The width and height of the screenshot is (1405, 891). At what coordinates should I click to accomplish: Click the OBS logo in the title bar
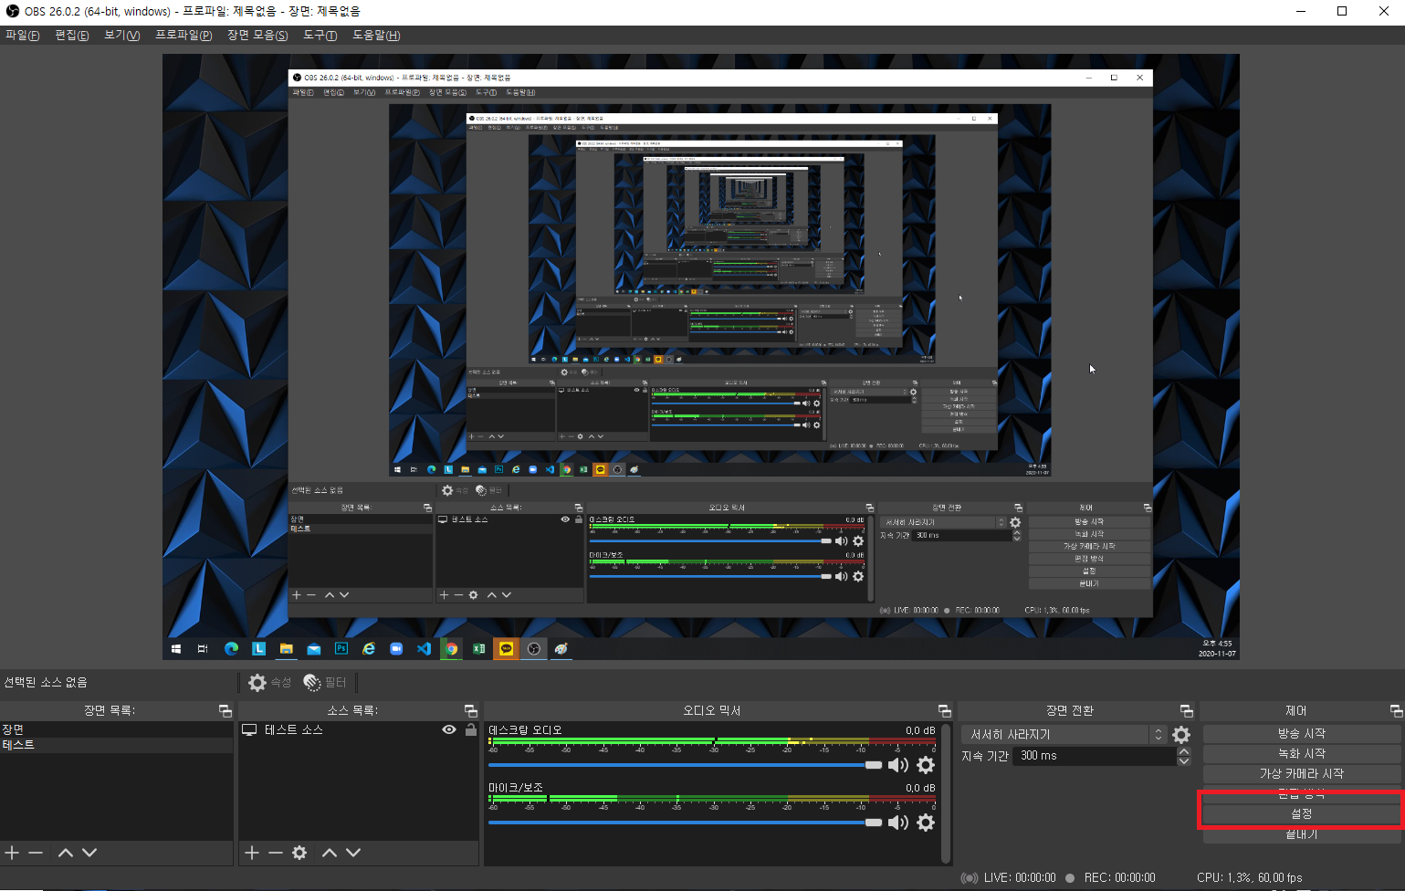[13, 11]
